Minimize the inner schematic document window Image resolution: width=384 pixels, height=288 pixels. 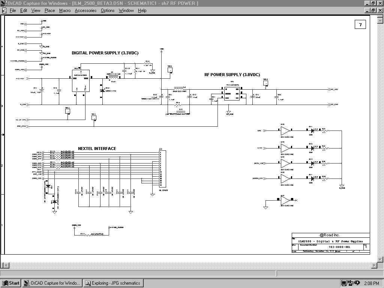367,10
